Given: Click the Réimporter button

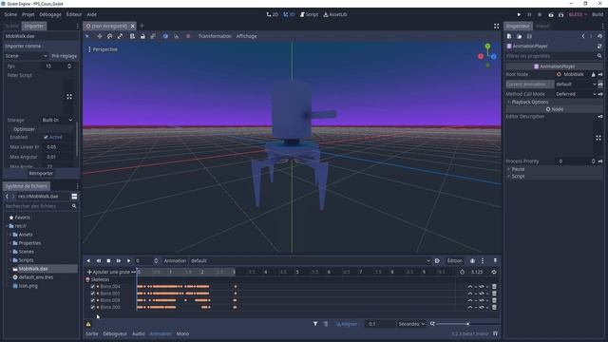Looking at the screenshot, I should tap(41, 173).
